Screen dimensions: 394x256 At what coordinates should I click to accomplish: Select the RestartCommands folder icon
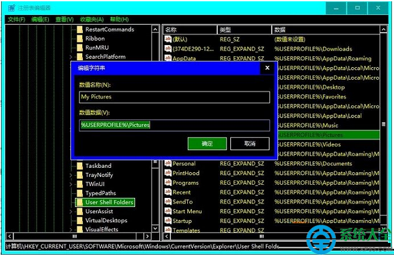[x=80, y=29]
